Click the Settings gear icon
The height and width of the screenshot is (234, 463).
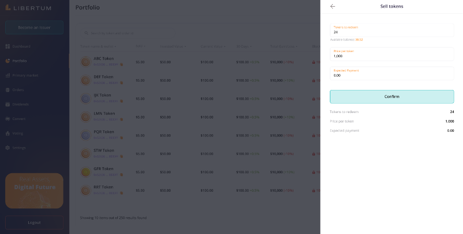click(x=8, y=148)
